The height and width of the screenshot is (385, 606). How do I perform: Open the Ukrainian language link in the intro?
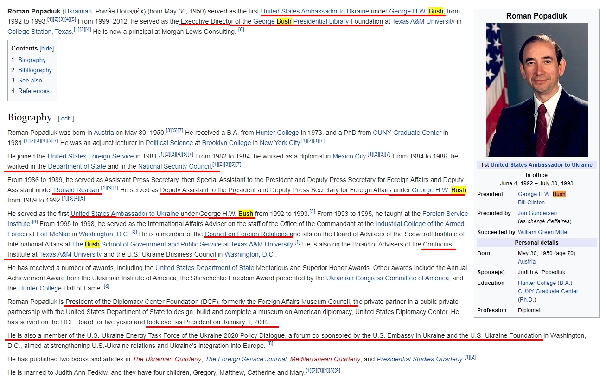[x=78, y=11]
